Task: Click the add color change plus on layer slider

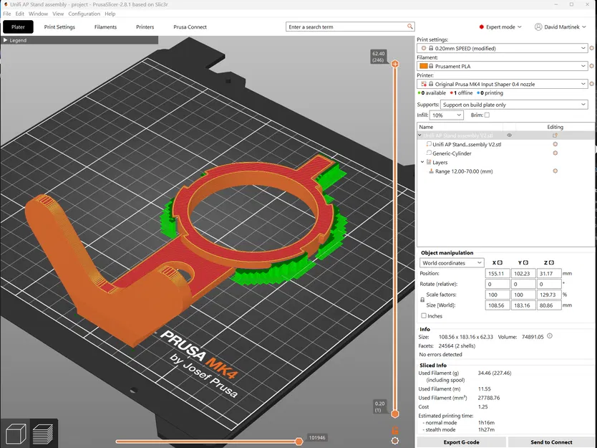Action: [x=395, y=64]
